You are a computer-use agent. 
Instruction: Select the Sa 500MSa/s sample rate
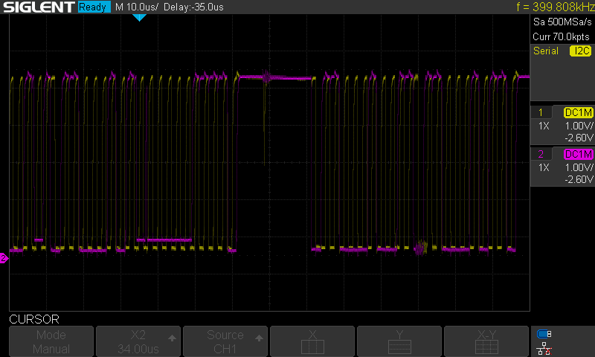(562, 22)
